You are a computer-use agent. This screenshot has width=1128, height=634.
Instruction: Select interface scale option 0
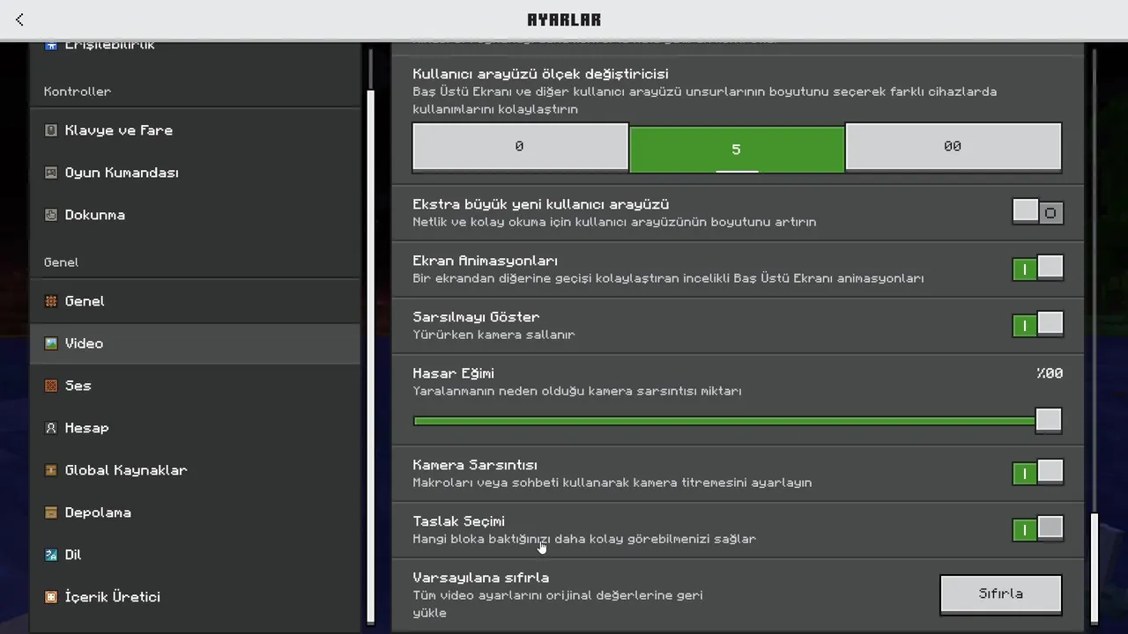pyautogui.click(x=520, y=146)
